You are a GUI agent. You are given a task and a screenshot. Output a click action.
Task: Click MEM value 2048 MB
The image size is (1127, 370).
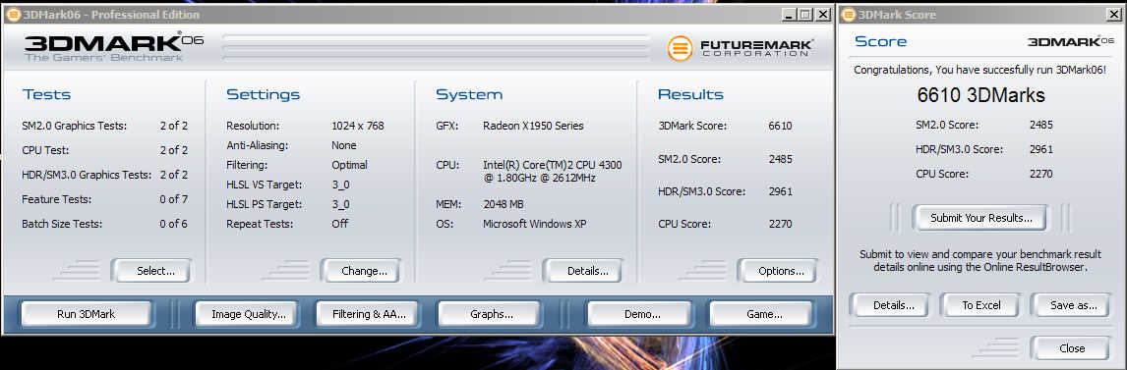504,204
